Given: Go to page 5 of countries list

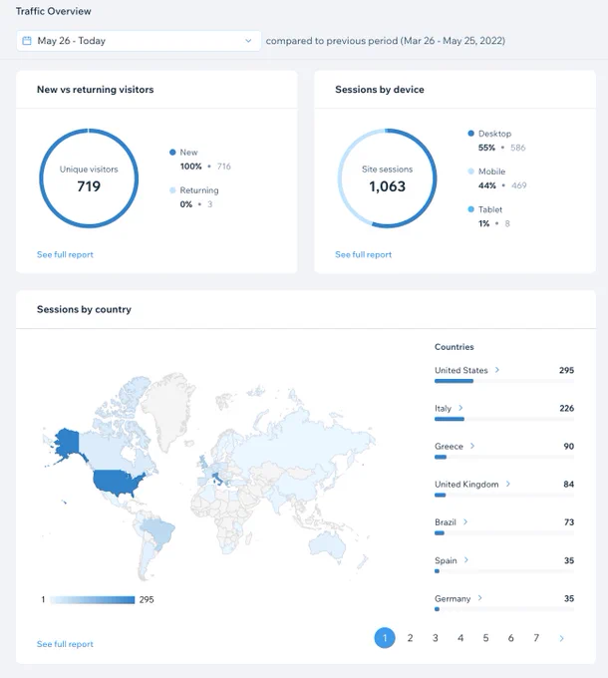Looking at the screenshot, I should pyautogui.click(x=485, y=638).
